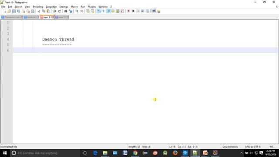Switch to the second document tab
279x157 pixels.
click(31, 17)
